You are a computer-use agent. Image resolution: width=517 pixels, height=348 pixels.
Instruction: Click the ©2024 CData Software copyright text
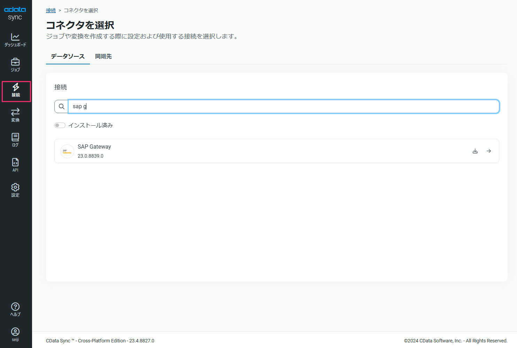(x=456, y=341)
